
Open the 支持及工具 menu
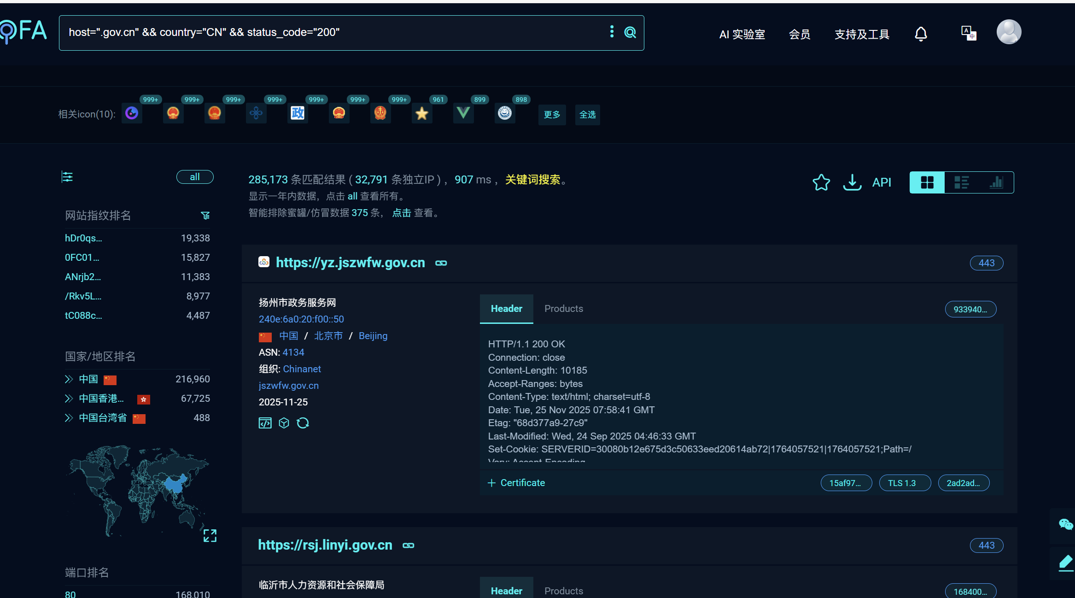click(861, 35)
